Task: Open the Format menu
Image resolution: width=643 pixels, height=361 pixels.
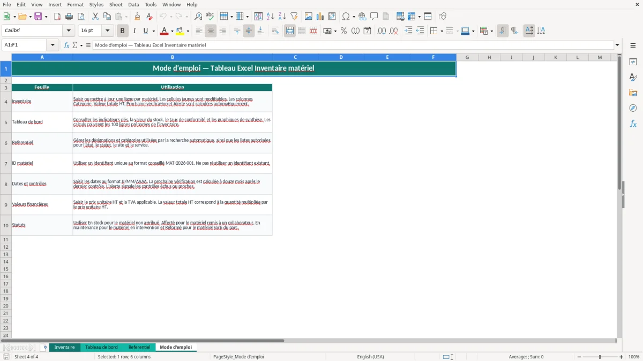Action: pos(76,4)
